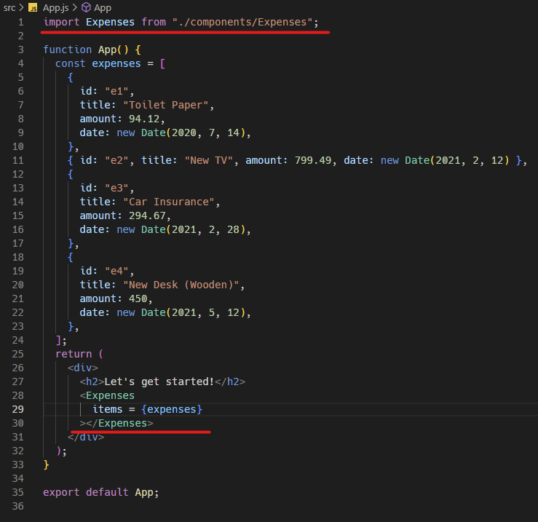Click 'Date(2021, 2, 28)' on line 16
Viewport: 538px width, 522px height.
pos(193,229)
